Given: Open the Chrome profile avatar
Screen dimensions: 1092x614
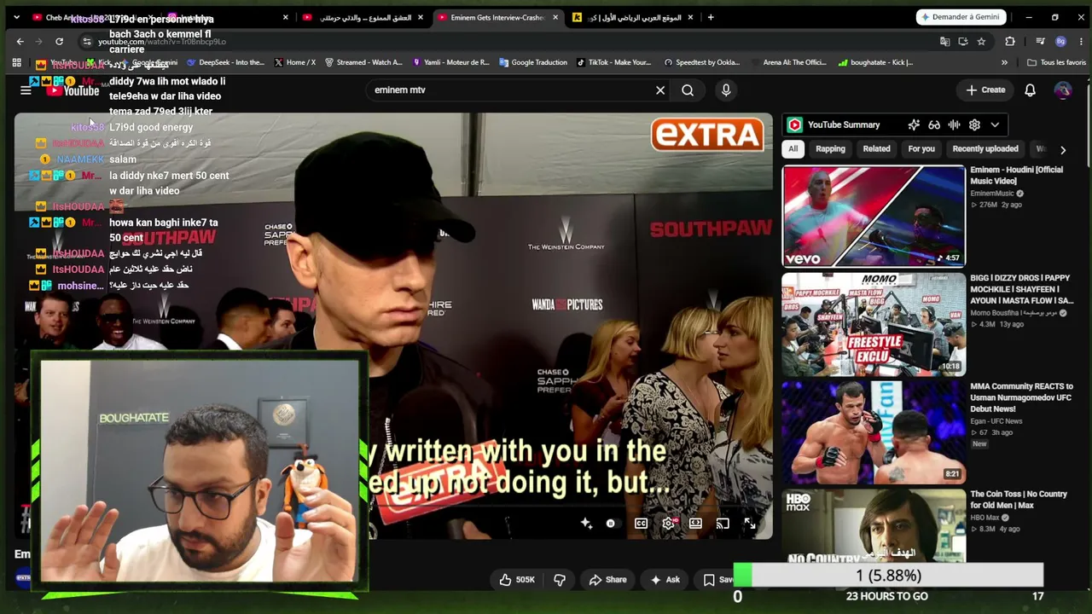Looking at the screenshot, I should 1060,41.
